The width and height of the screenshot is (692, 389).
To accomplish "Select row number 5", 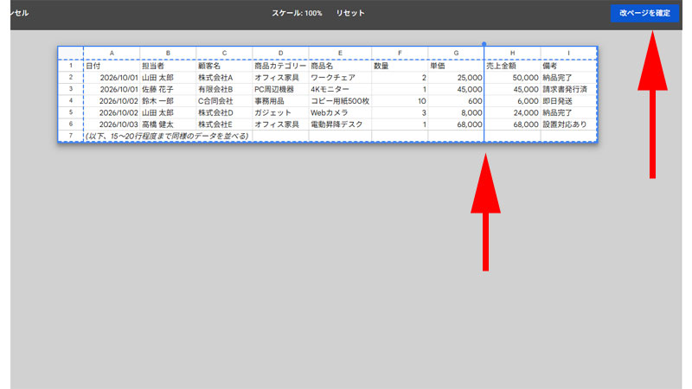I will 71,112.
